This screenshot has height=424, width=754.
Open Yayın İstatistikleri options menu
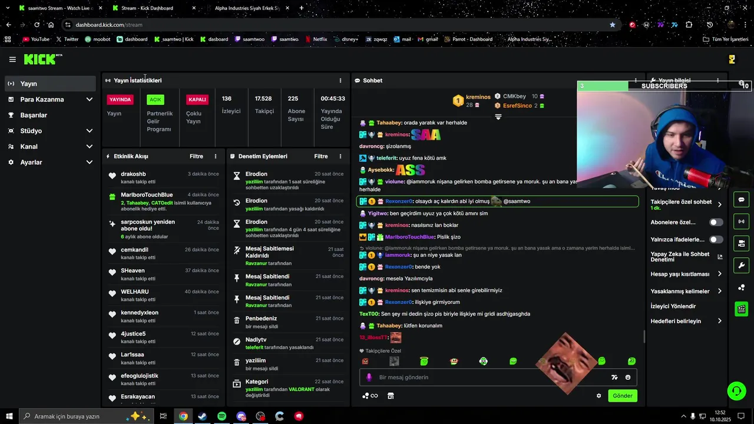[x=340, y=81]
